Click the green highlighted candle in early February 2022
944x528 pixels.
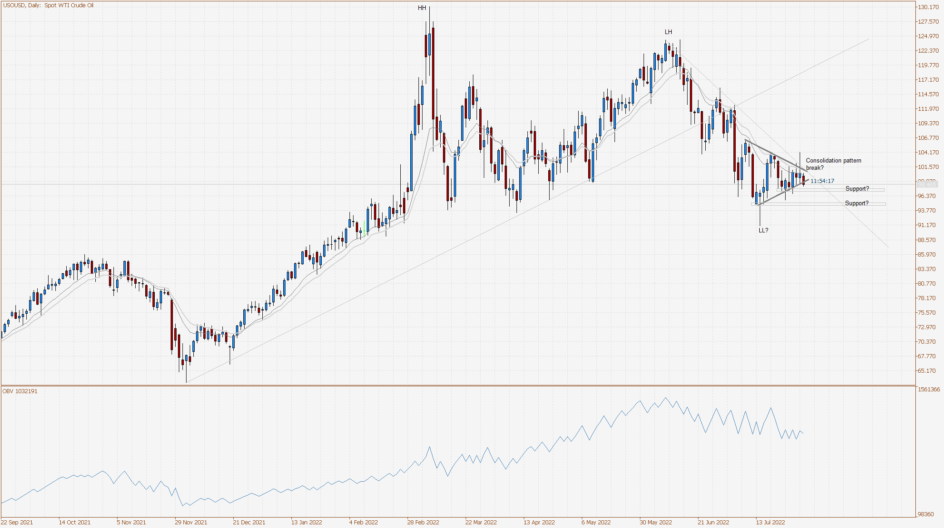click(364, 229)
